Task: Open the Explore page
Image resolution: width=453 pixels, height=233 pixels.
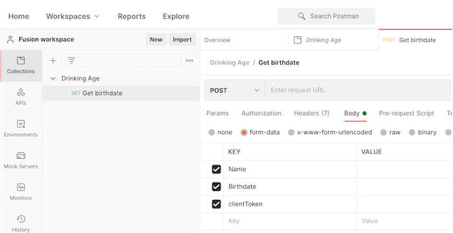Action: pos(176,16)
